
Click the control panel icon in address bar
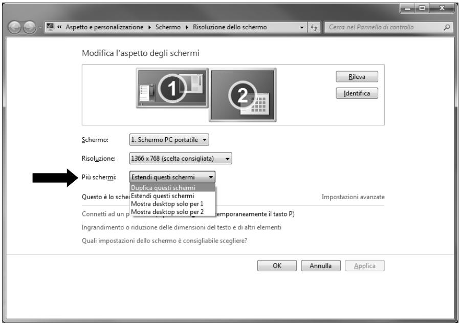[50, 27]
